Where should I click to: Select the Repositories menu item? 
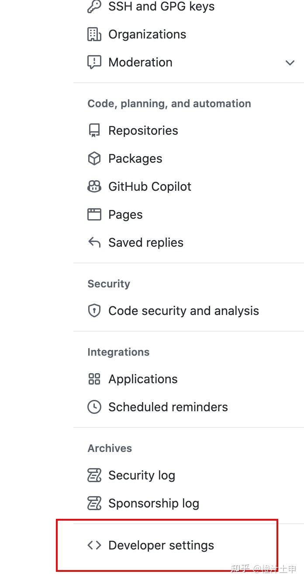(x=143, y=130)
